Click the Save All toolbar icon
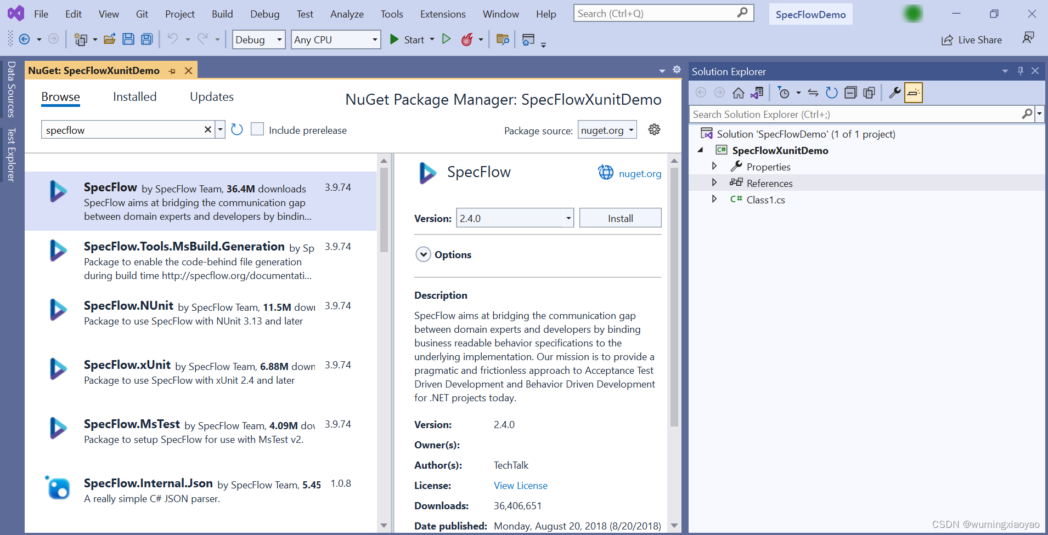The width and height of the screenshot is (1048, 535). pyautogui.click(x=147, y=39)
